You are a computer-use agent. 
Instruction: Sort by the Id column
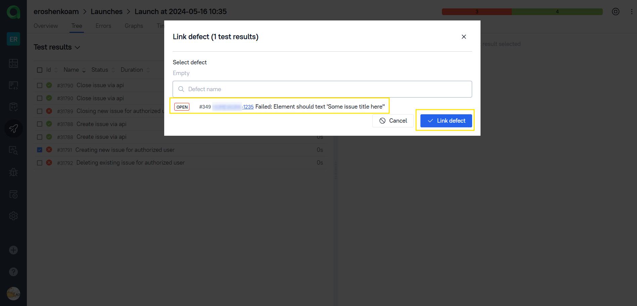pos(52,70)
